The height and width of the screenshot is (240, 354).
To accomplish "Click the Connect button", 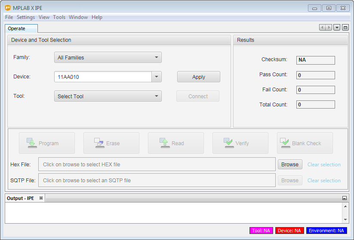I will tap(198, 96).
